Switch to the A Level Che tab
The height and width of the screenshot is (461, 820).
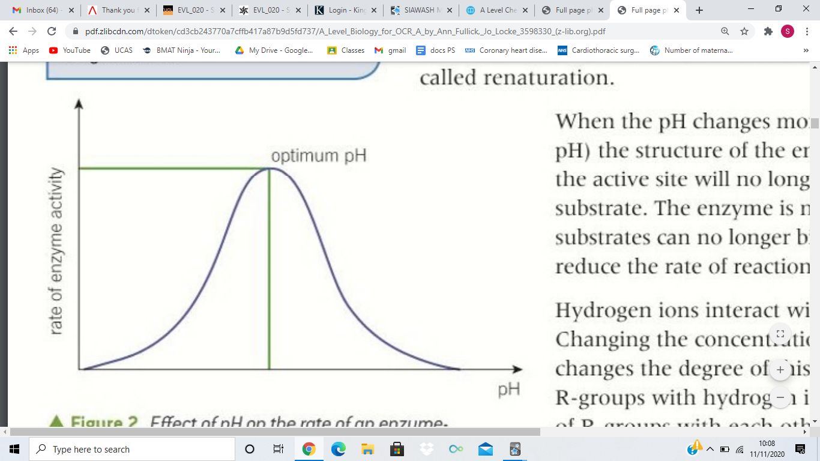coord(497,10)
